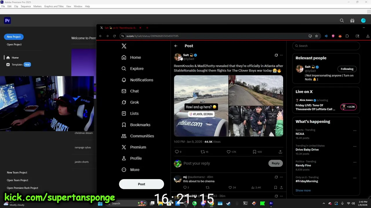371x208 pixels.
Task: Click Open Project in Premiere Pro
Action: pyautogui.click(x=14, y=44)
